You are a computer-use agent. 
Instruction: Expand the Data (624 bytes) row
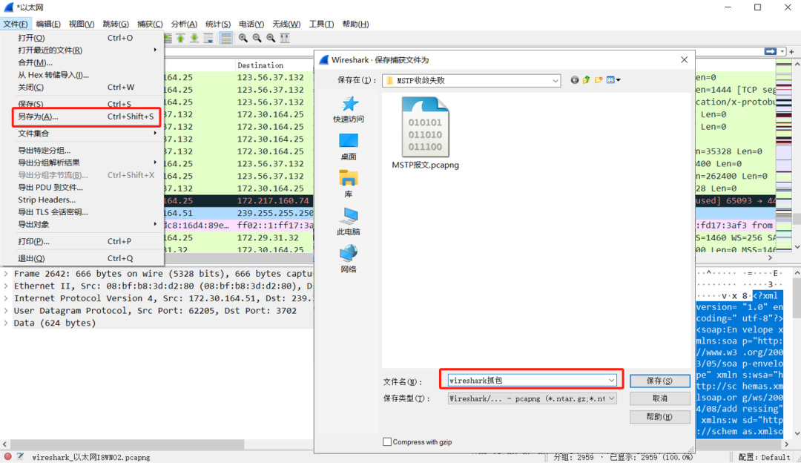(x=6, y=323)
